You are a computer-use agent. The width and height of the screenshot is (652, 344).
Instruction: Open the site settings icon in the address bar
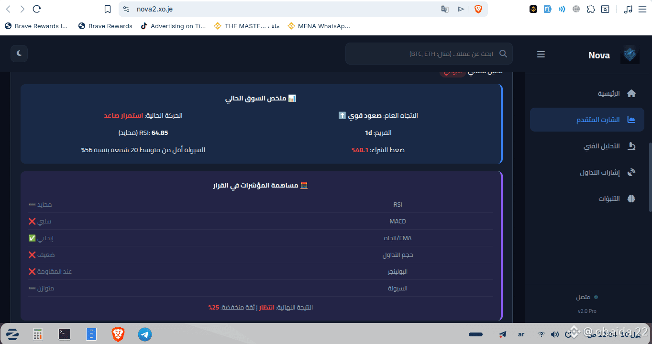(x=126, y=9)
